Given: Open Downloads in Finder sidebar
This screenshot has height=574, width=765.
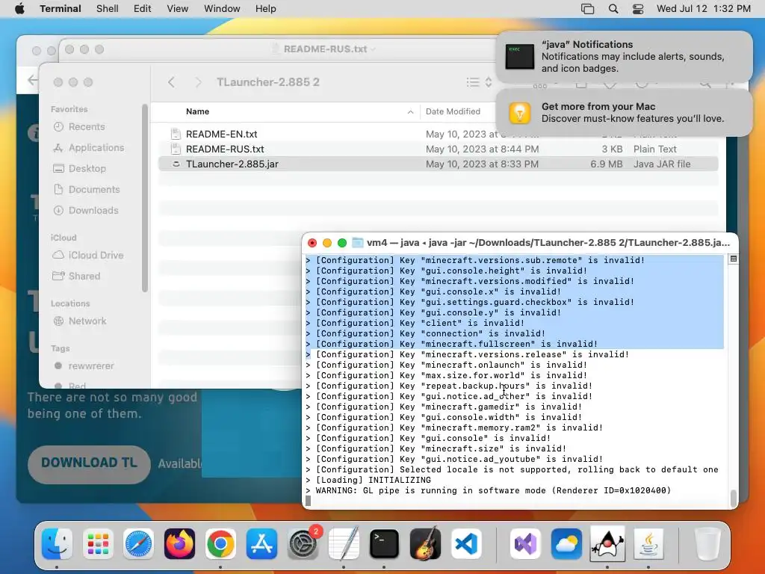Looking at the screenshot, I should (93, 210).
